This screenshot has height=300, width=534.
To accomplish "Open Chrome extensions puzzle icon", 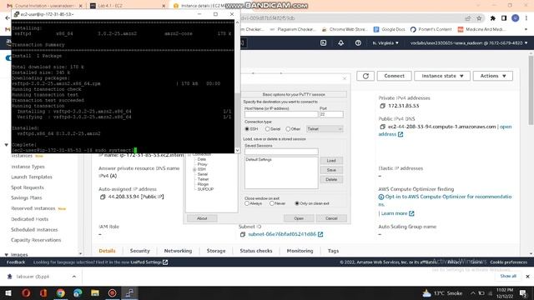I will (x=493, y=18).
